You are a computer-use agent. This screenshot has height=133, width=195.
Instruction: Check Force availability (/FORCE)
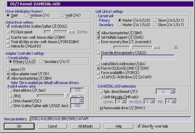tap(98, 72)
